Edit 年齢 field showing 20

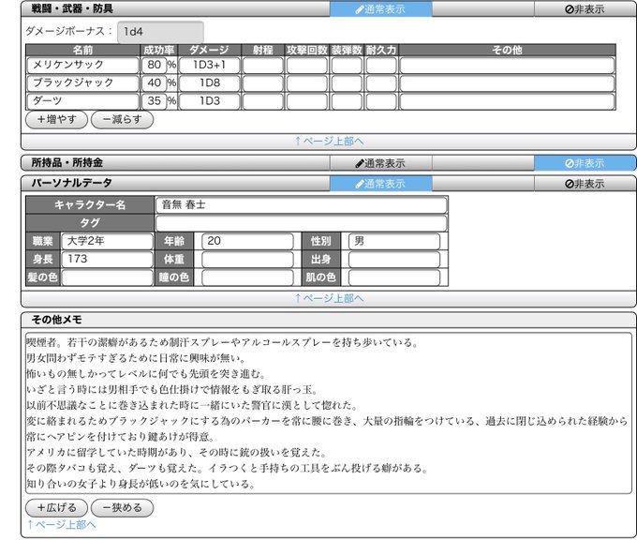247,241
